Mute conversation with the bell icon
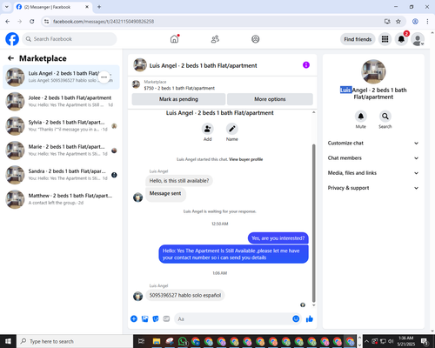435x348 pixels. (x=361, y=117)
